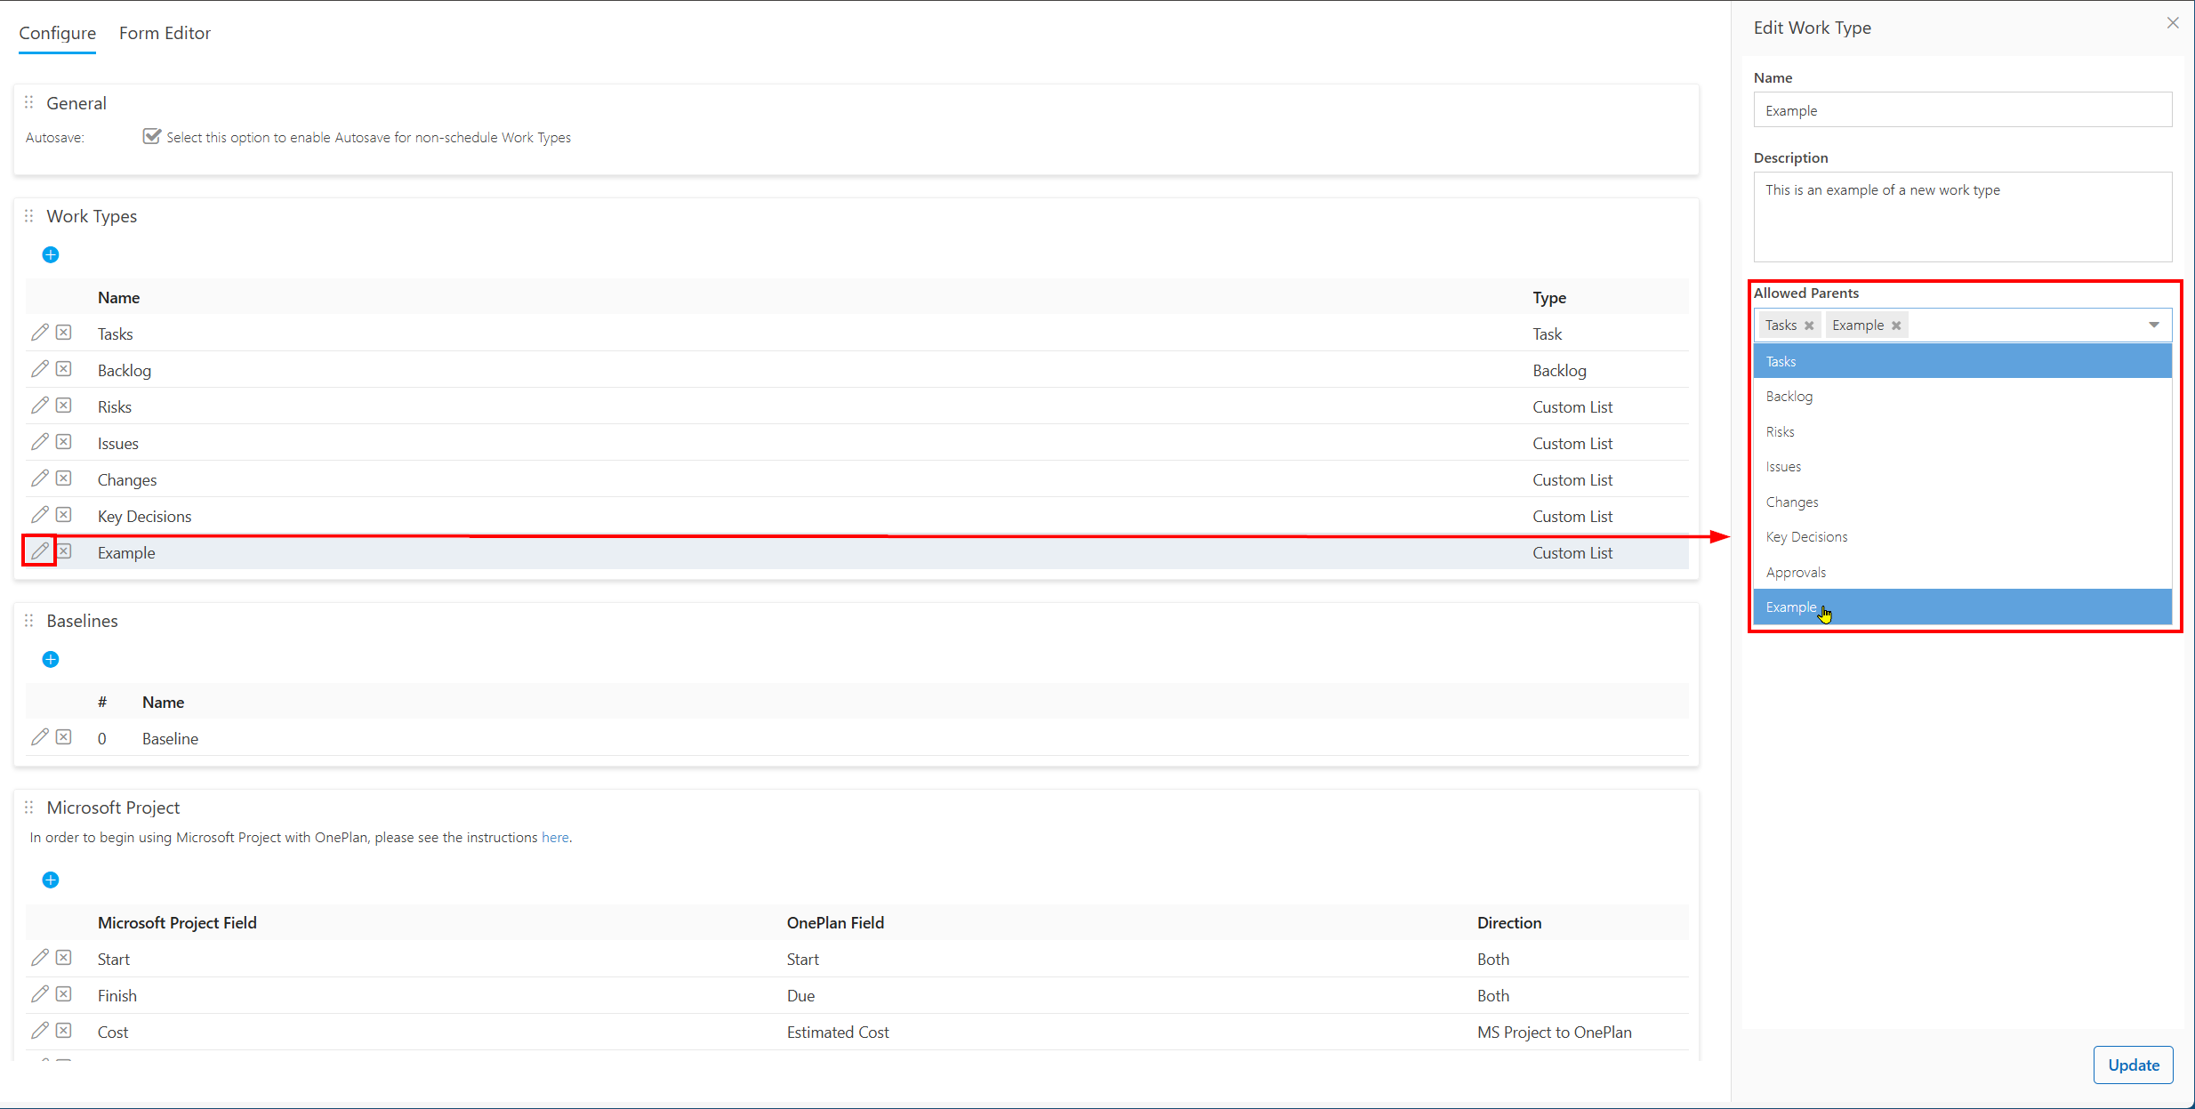The width and height of the screenshot is (2195, 1109).
Task: Click the Update button
Action: click(2133, 1065)
